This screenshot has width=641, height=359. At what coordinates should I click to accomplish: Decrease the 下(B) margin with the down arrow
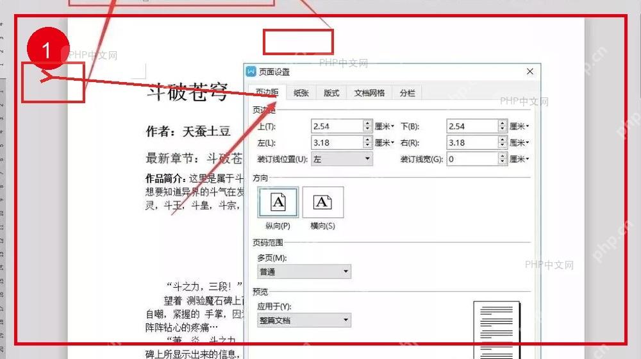(x=503, y=129)
